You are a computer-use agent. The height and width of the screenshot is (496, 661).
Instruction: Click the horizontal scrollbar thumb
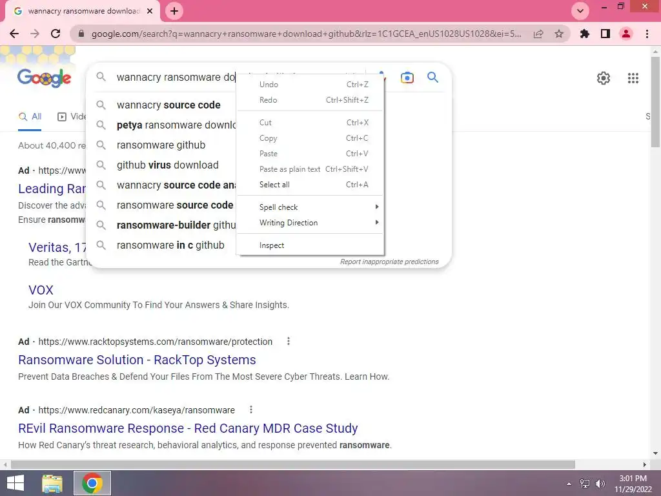293,464
